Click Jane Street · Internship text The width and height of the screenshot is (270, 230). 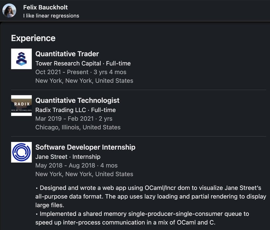pyautogui.click(x=68, y=157)
